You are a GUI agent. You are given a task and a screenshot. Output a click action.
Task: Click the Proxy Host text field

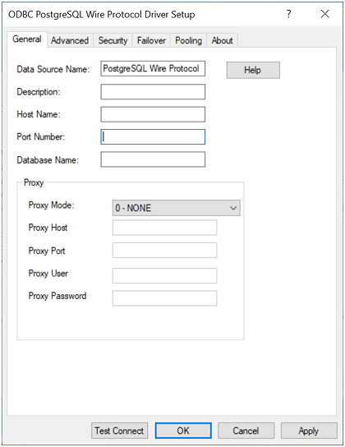pos(164,228)
